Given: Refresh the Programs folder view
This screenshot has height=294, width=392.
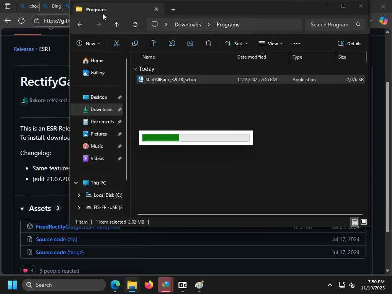Looking at the screenshot, I should click(x=135, y=24).
